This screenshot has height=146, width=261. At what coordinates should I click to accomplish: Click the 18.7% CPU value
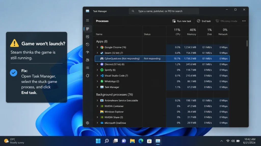pos(177,59)
